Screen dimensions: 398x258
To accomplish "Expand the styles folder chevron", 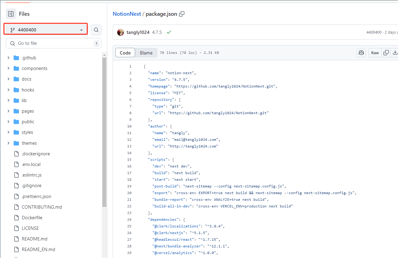I will (8, 132).
